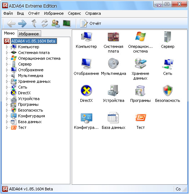The width and height of the screenshot is (189, 194).
Task: Click the users icon in toolbar
Action: pyautogui.click(x=56, y=23)
